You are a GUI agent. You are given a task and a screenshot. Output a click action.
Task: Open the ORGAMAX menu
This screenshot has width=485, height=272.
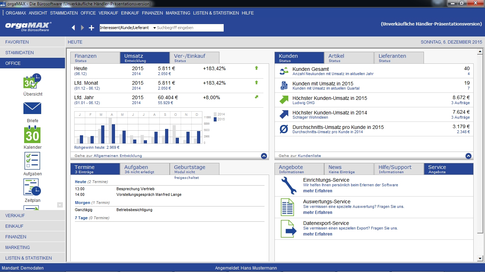(16, 13)
